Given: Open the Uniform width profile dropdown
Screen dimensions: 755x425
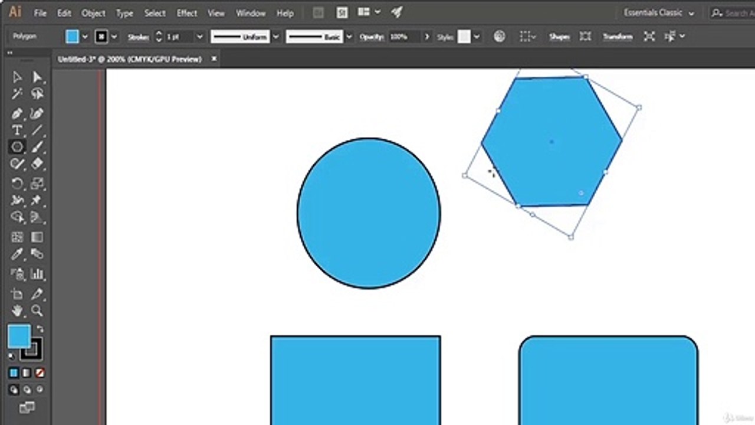Looking at the screenshot, I should (275, 37).
